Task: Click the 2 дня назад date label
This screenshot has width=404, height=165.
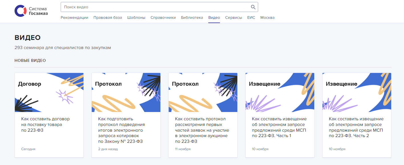Action: click(x=108, y=149)
